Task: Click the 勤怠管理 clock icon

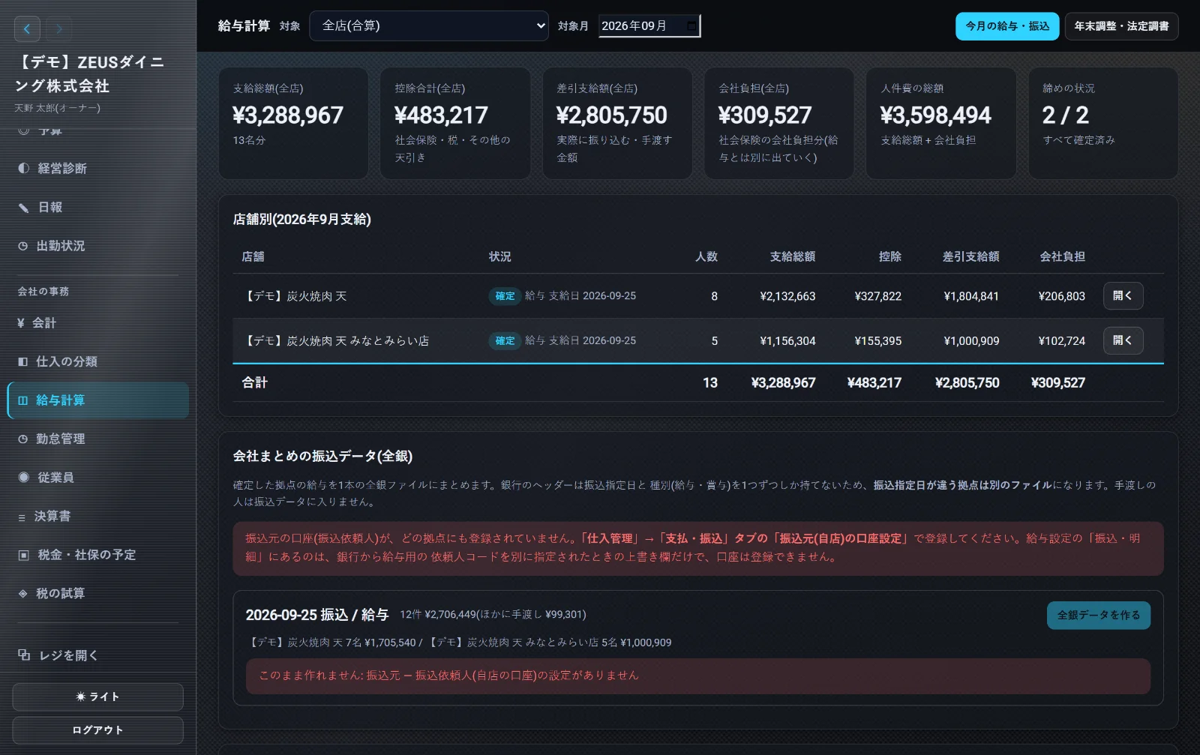Action: coord(23,439)
